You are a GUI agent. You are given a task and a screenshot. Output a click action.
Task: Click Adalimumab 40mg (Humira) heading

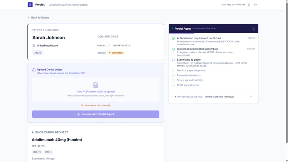coord(57,140)
